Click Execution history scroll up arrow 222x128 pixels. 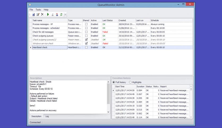(191, 86)
